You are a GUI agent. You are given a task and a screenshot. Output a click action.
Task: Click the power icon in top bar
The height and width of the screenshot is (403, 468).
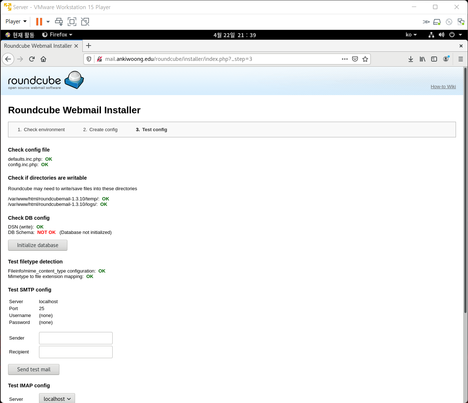pyautogui.click(x=452, y=35)
